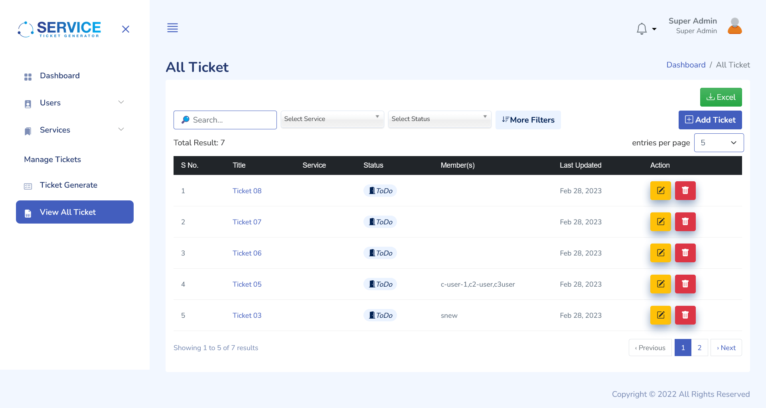This screenshot has width=766, height=408.
Task: Click Super Admin username text
Action: [x=693, y=21]
